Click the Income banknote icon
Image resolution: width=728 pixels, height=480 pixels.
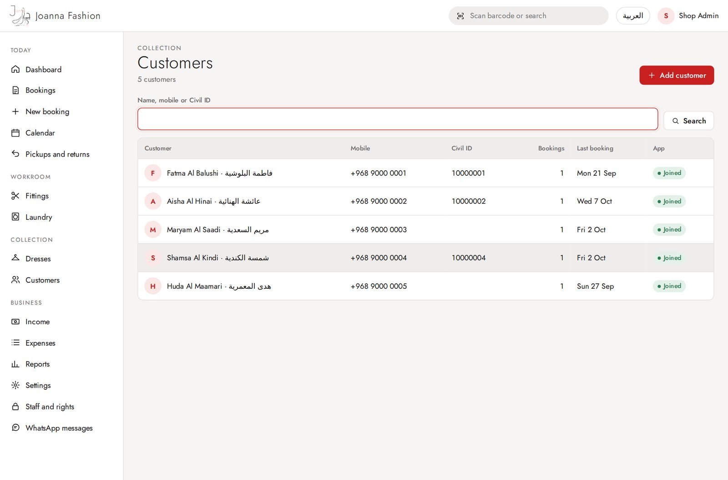point(15,322)
